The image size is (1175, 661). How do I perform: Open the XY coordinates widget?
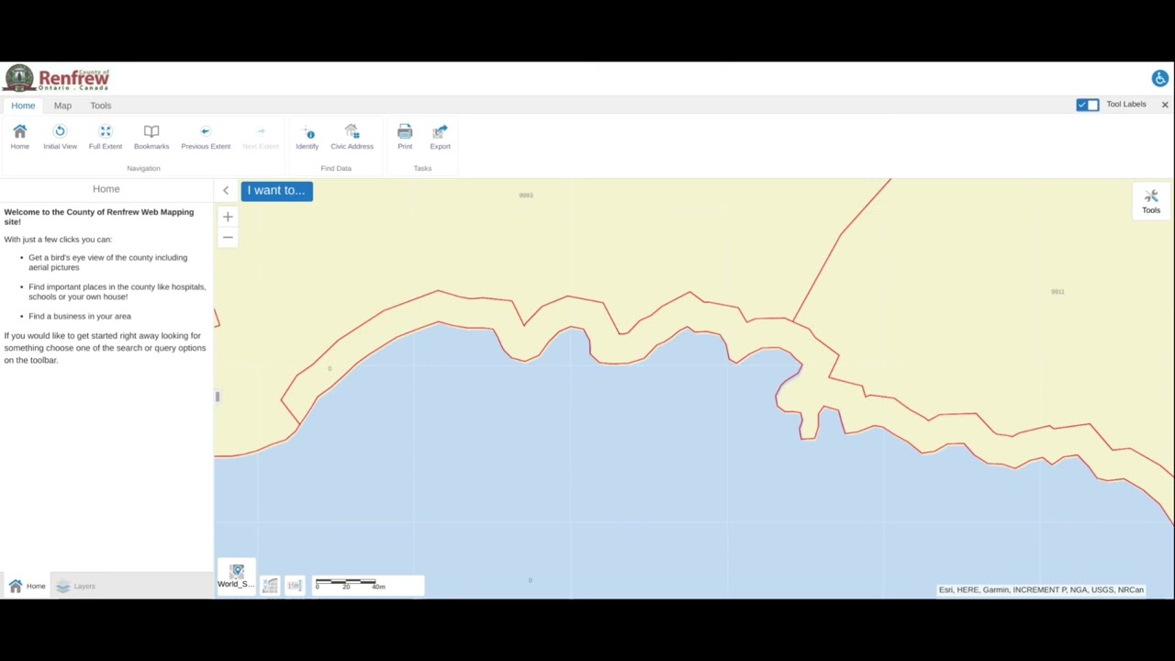coord(270,586)
